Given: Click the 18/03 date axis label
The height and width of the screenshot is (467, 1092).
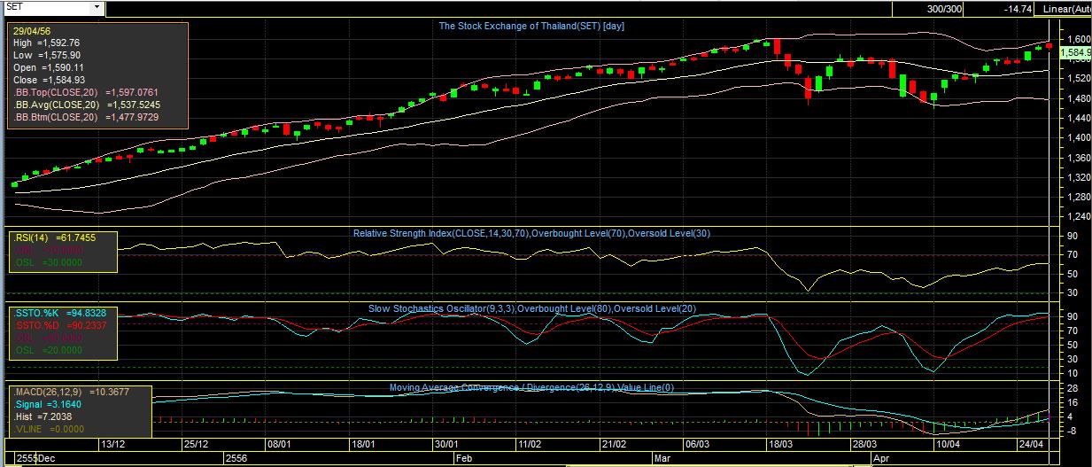Looking at the screenshot, I should pos(782,445).
